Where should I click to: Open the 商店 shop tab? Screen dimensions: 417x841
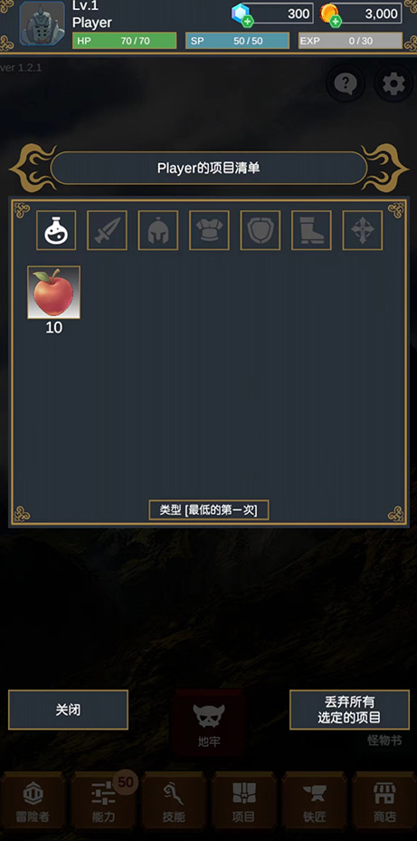pyautogui.click(x=384, y=801)
